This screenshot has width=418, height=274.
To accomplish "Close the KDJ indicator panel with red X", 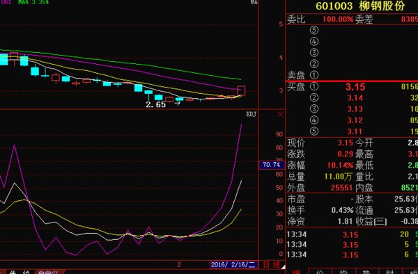I will (280, 115).
